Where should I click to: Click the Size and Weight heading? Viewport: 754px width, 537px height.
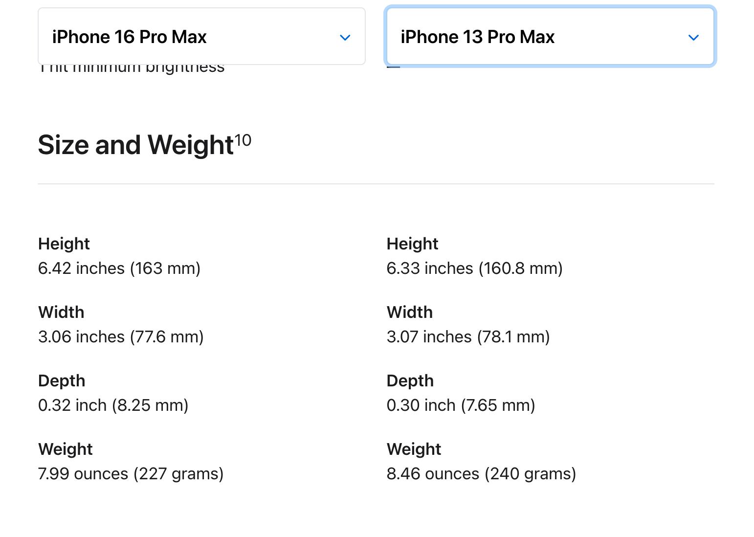click(x=136, y=145)
